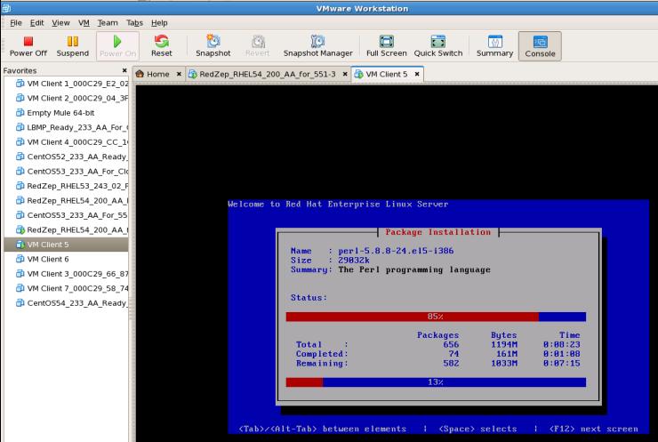Select VM Client 1_000C29_E2 in Favorites
Screen dimensions: 658x442
72,84
